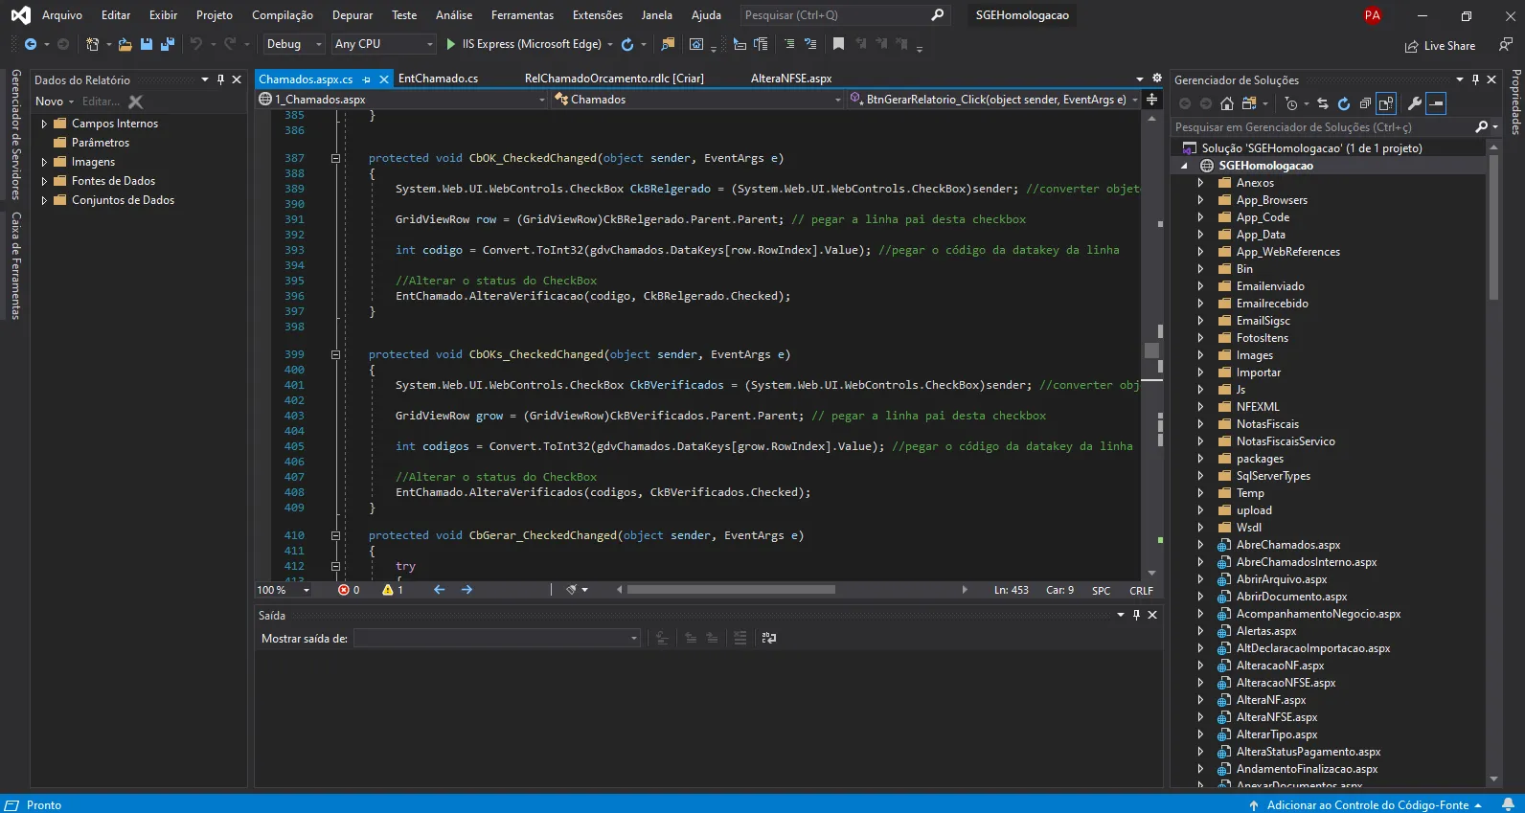
Task: Click the editor horizontal scrollbar thumb
Action: [731, 590]
